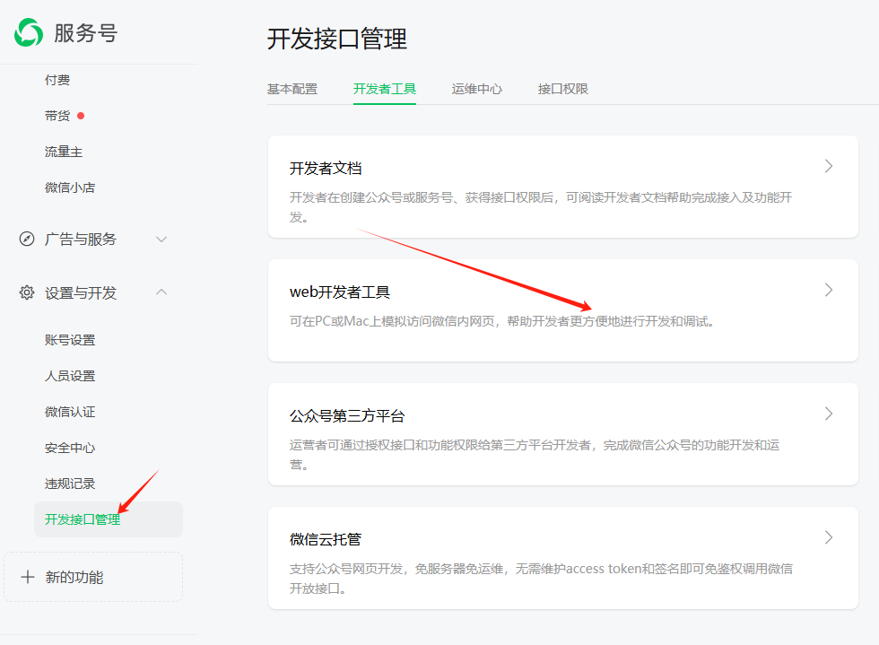
Task: Click the 微信云托管 card title
Action: coord(326,539)
